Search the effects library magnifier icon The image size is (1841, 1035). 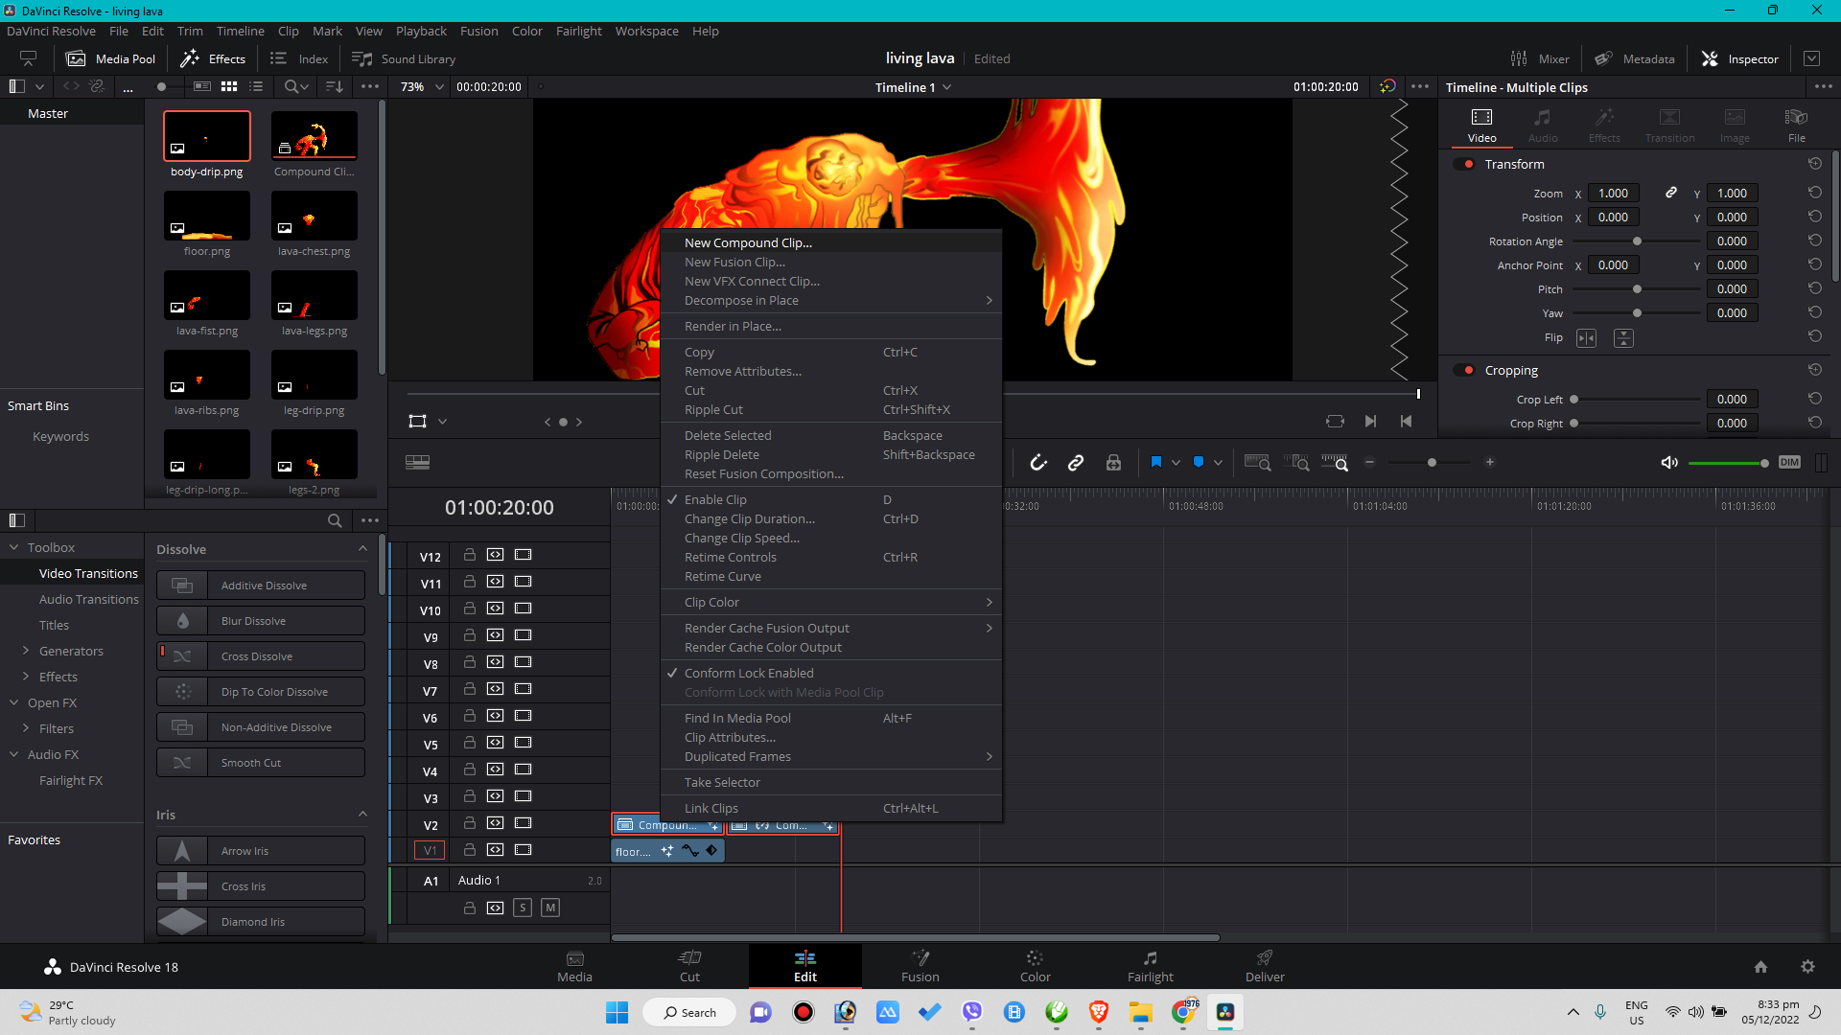click(x=335, y=520)
